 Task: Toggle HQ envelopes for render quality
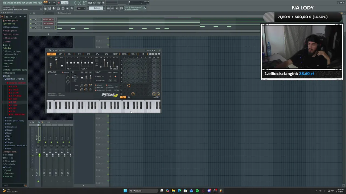tap(115, 77)
